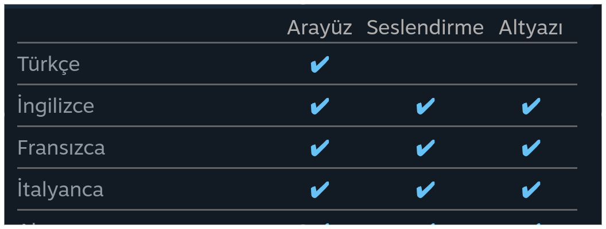This screenshot has width=606, height=229.
Task: Select the Arayüz column header
Action: point(320,27)
